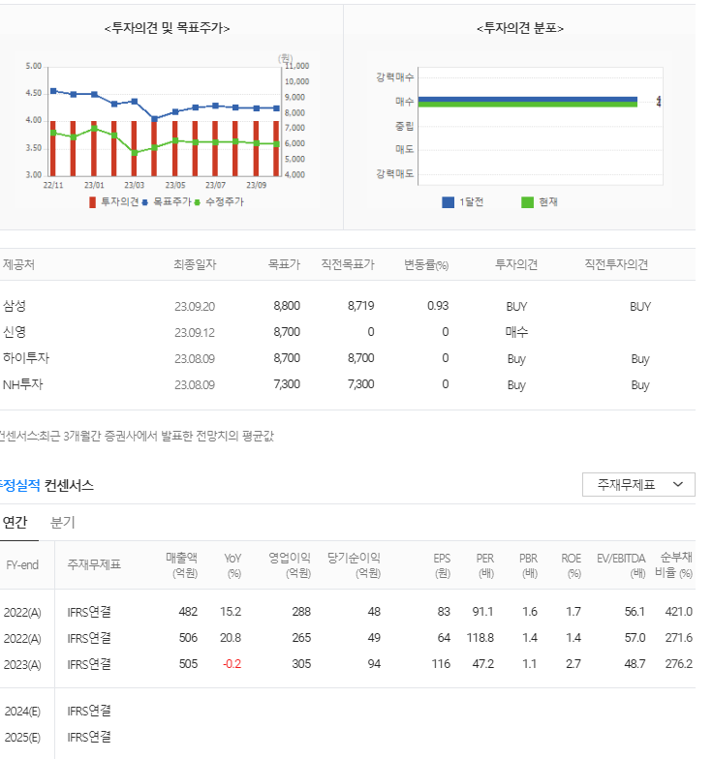Screen dimensions: 713x759
Task: Click the 투자의견 column header
Action: 516,265
